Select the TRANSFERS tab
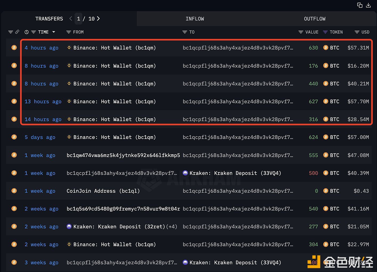Viewport: 377px width, 272px height. point(49,19)
